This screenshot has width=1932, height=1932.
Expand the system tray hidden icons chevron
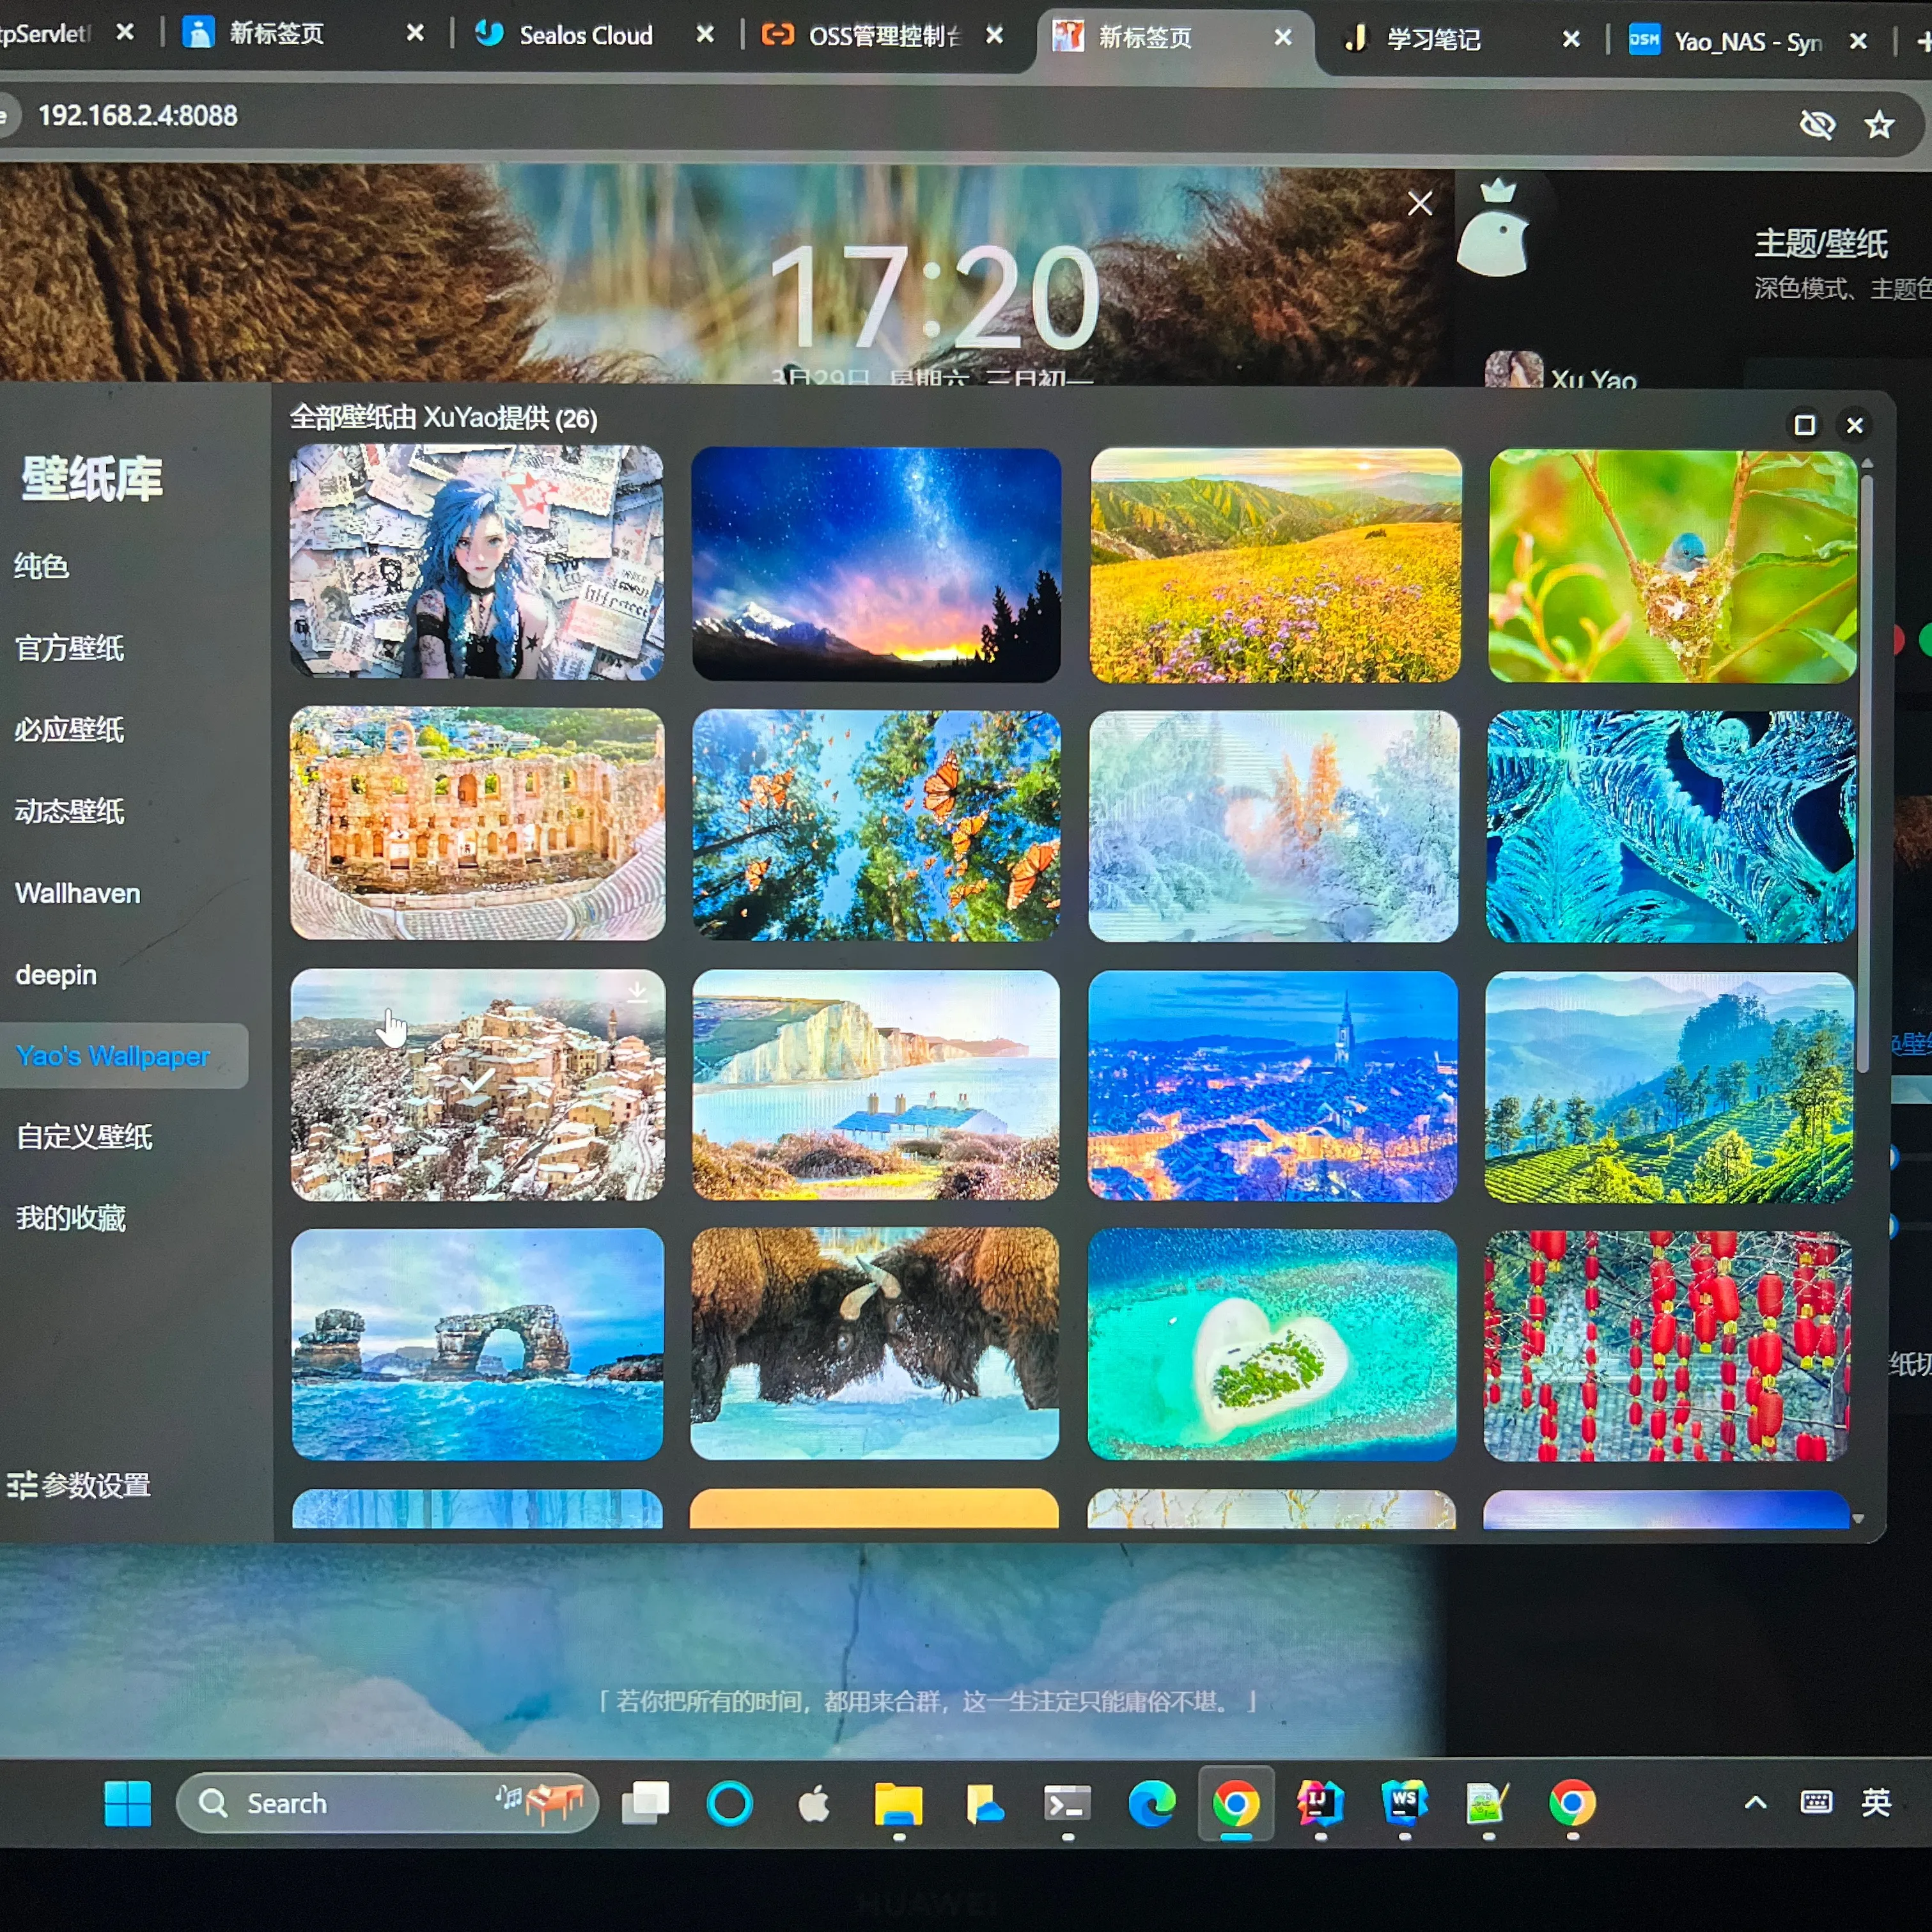tap(1755, 1803)
